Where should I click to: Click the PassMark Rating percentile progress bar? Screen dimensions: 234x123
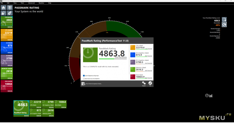click(x=113, y=59)
